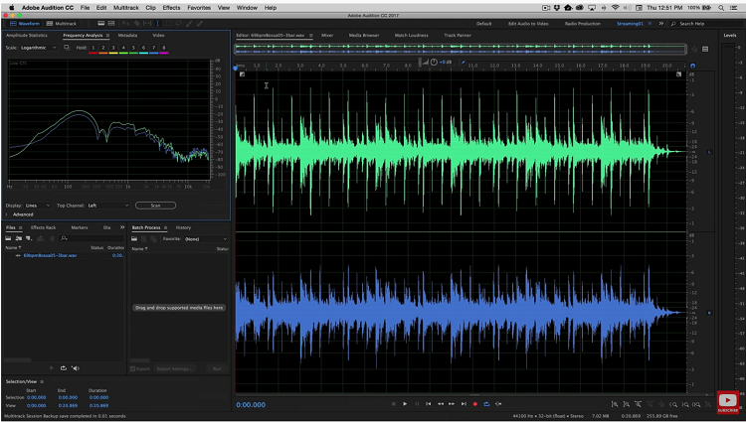Select the Marquee Selection tool

169,23
